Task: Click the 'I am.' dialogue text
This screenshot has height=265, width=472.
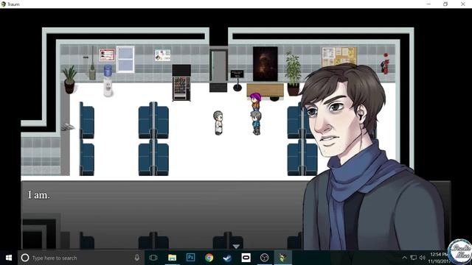Action: pos(39,195)
